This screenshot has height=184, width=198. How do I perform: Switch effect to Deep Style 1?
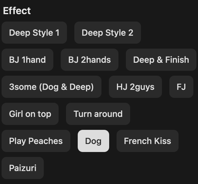pyautogui.click(x=34, y=33)
